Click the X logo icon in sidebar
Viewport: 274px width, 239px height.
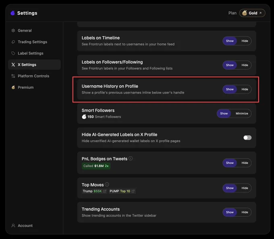pyautogui.click(x=13, y=65)
